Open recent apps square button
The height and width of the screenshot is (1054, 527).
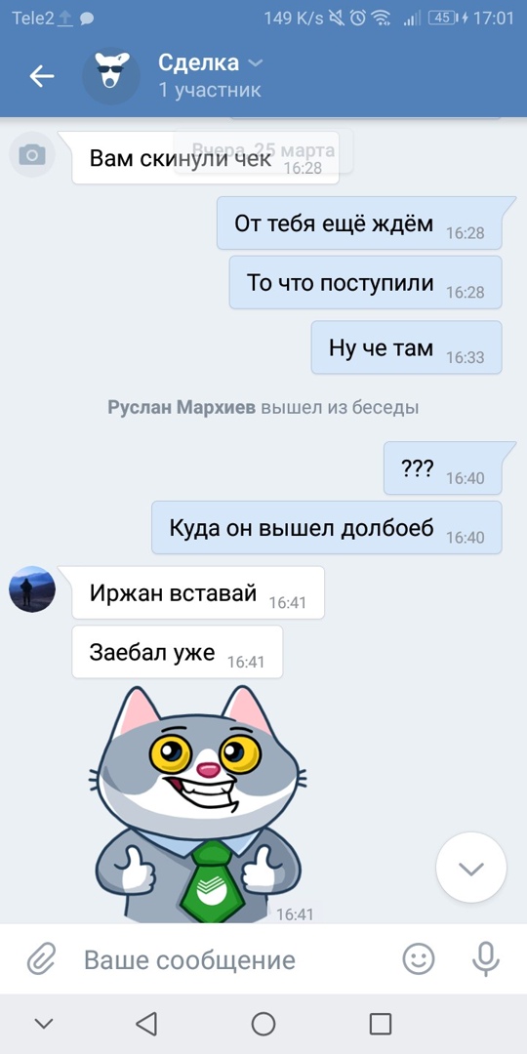(381, 1024)
